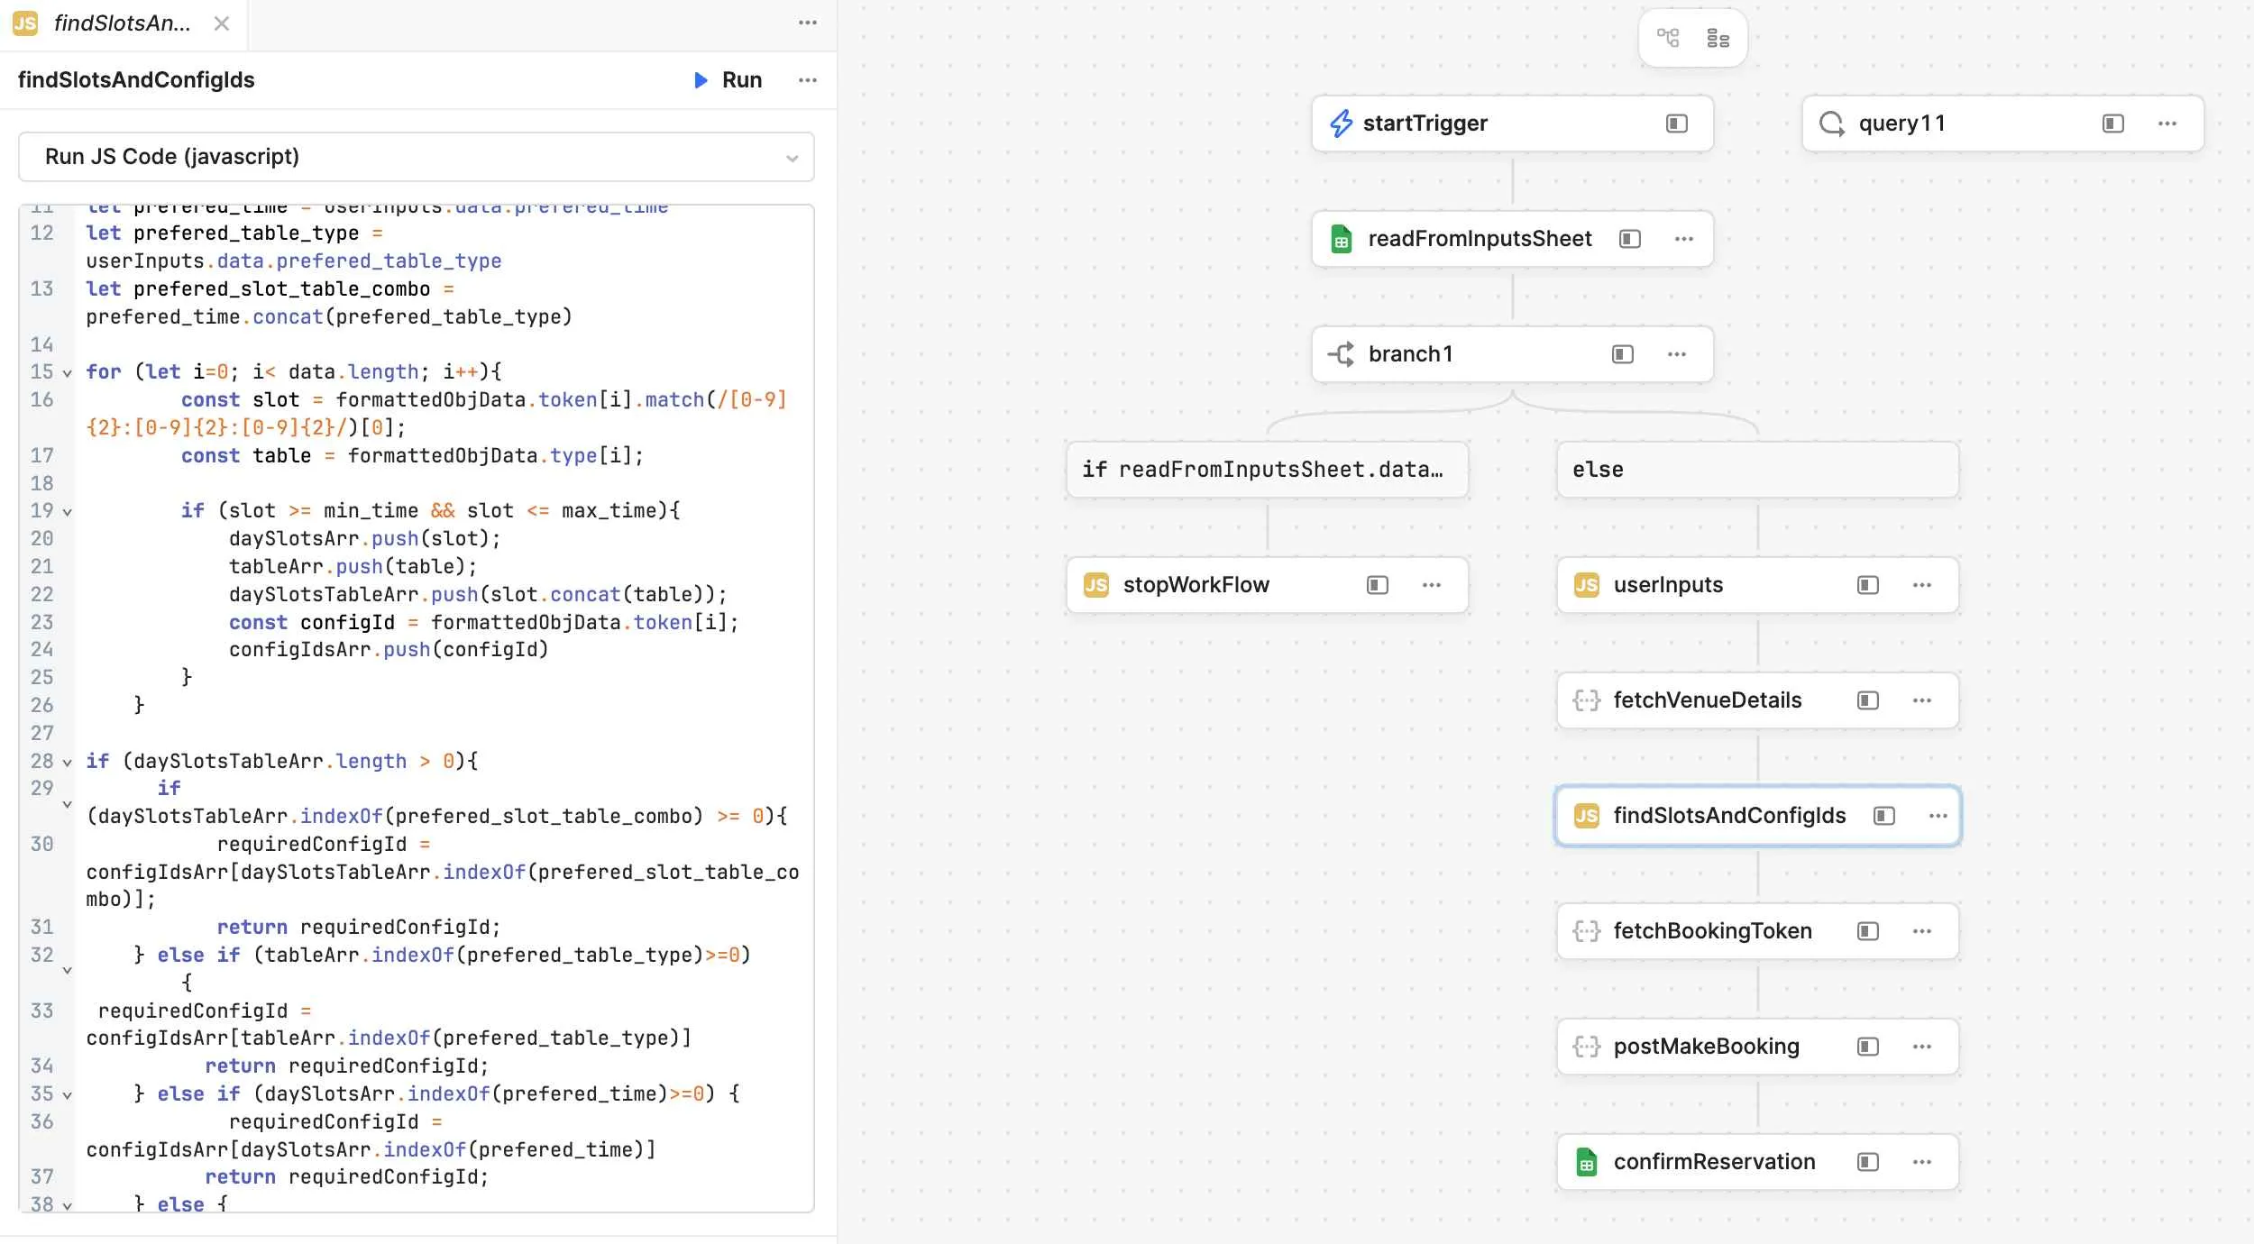
Task: Toggle the userInputs side panel icon
Action: (x=1868, y=585)
